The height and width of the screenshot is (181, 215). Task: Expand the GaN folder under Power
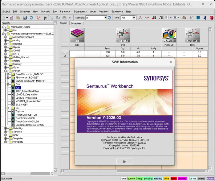click(x=8, y=84)
